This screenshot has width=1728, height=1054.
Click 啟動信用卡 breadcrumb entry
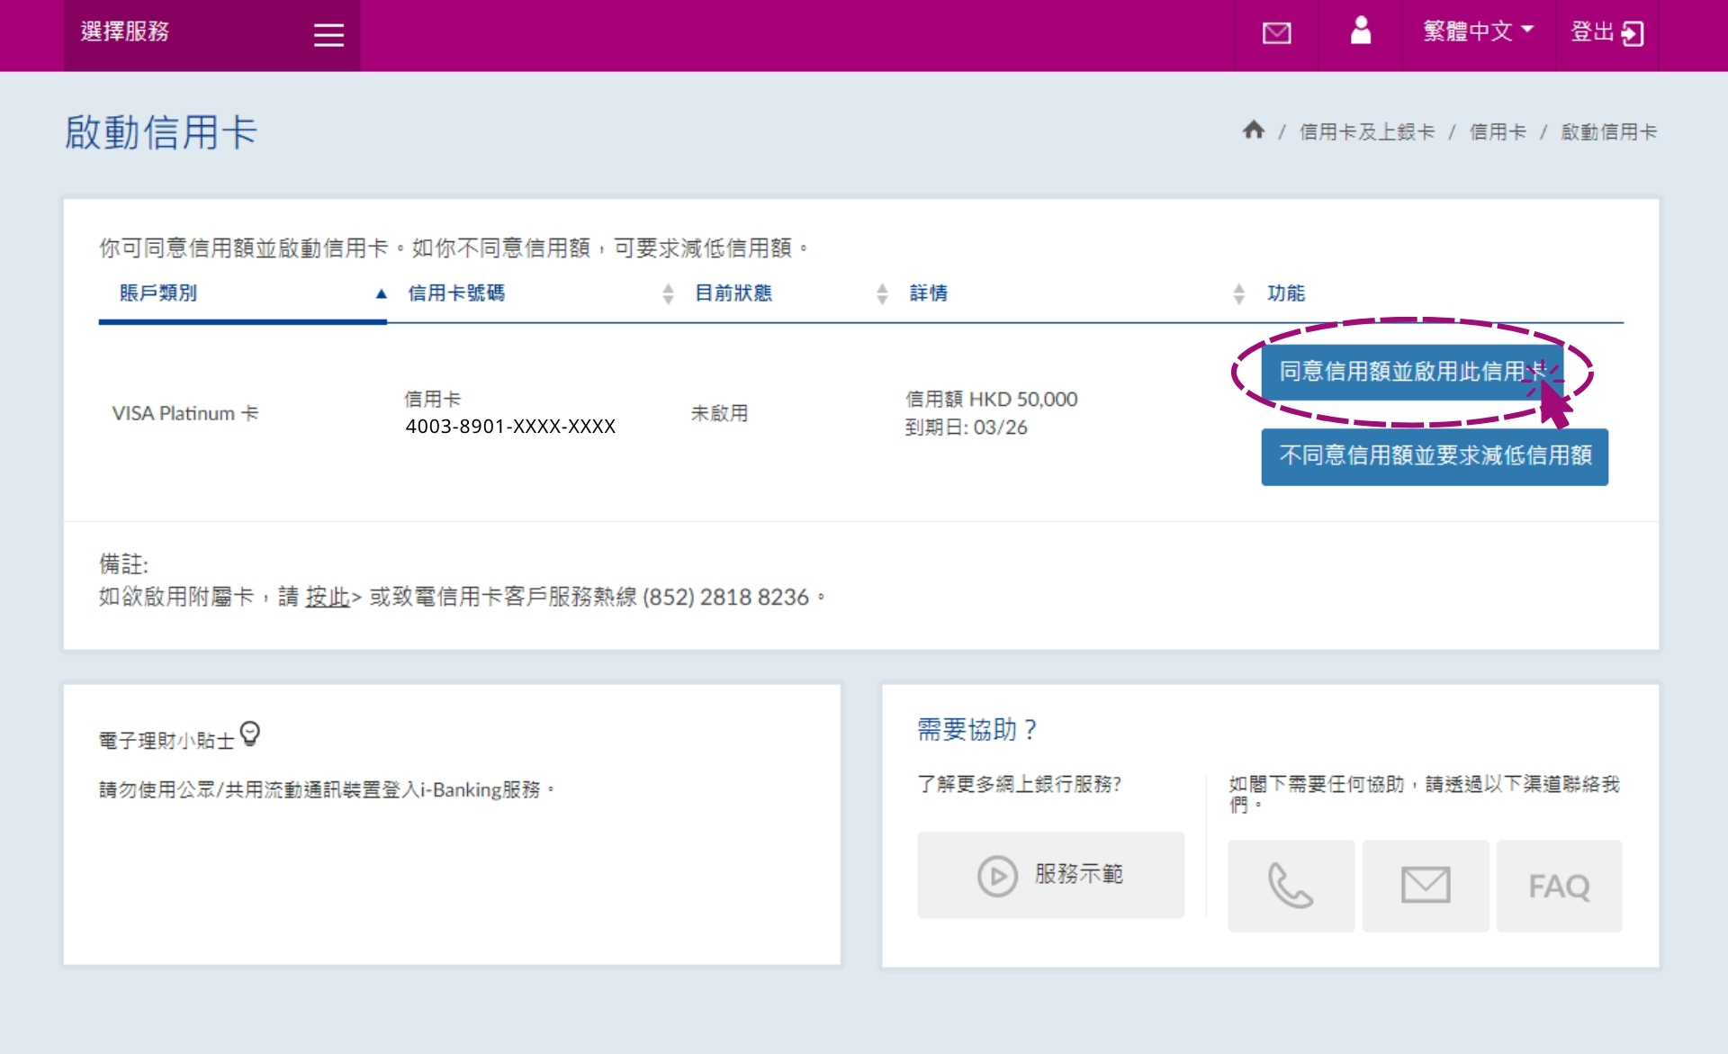[x=1608, y=132]
